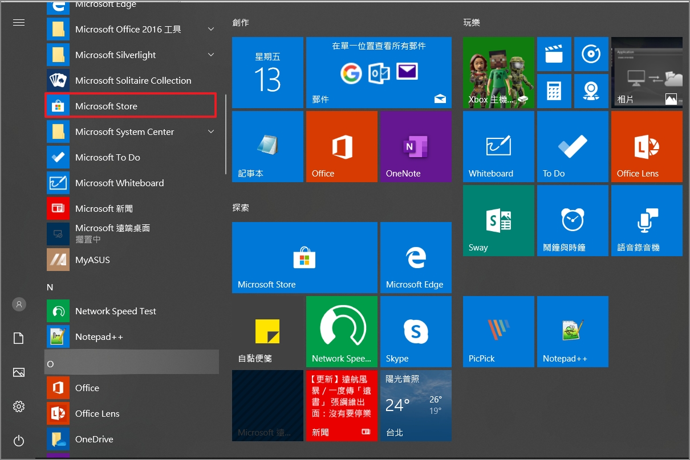Viewport: 690px width, 460px height.
Task: Click the 創作 tile group title
Action: pyautogui.click(x=241, y=23)
